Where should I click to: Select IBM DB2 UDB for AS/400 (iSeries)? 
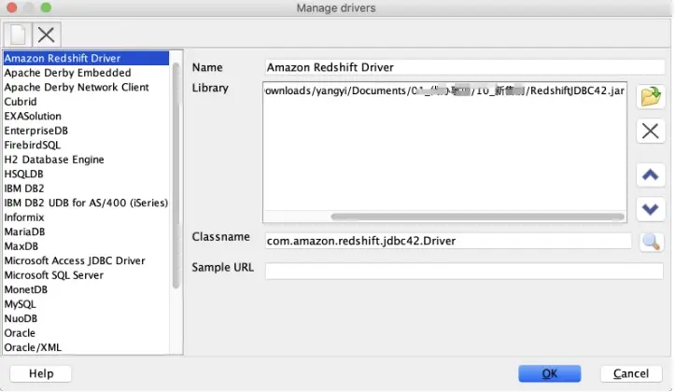(x=86, y=203)
